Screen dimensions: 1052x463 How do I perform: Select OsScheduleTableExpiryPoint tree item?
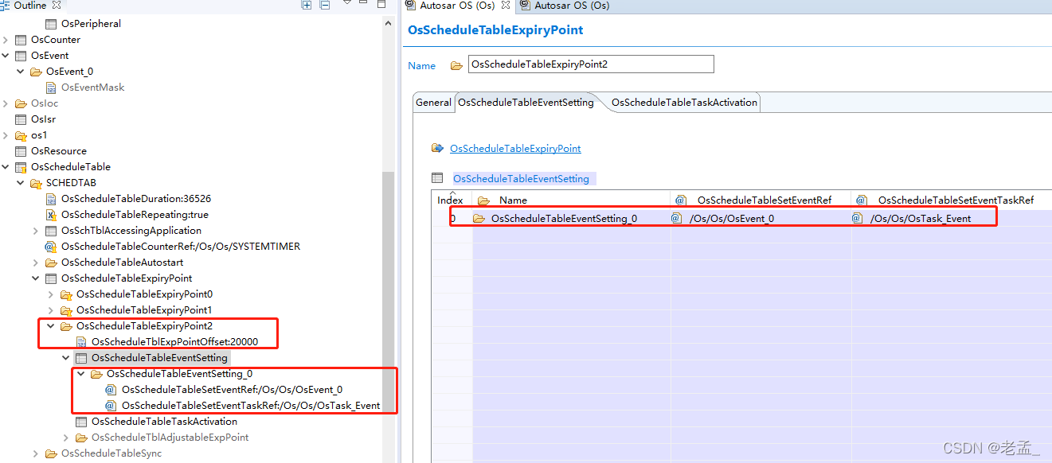(x=127, y=278)
